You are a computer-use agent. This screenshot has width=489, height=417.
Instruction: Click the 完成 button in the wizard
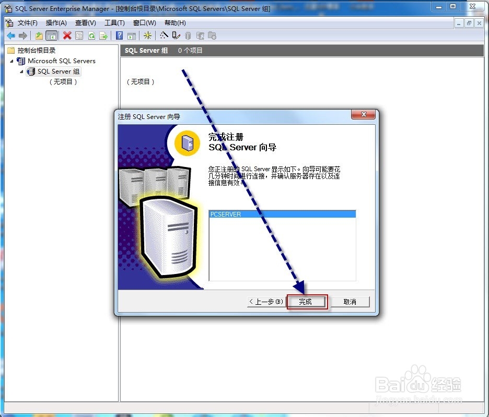tap(306, 302)
